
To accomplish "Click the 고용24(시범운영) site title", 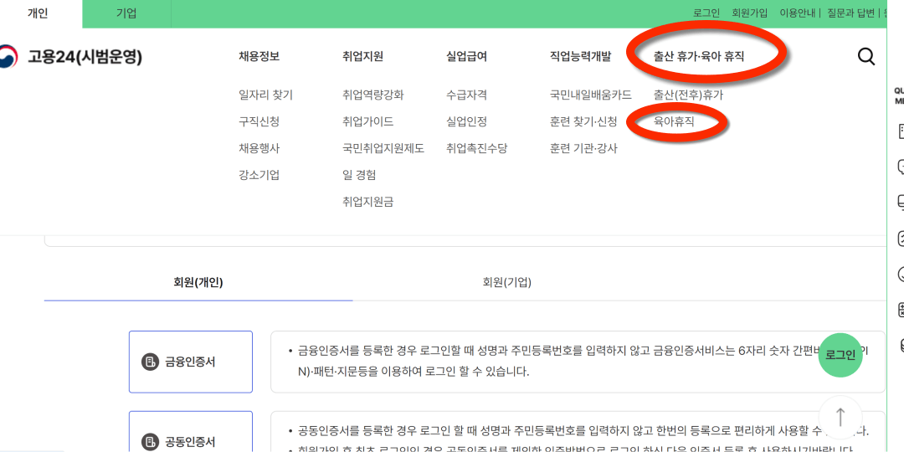I will click(85, 57).
